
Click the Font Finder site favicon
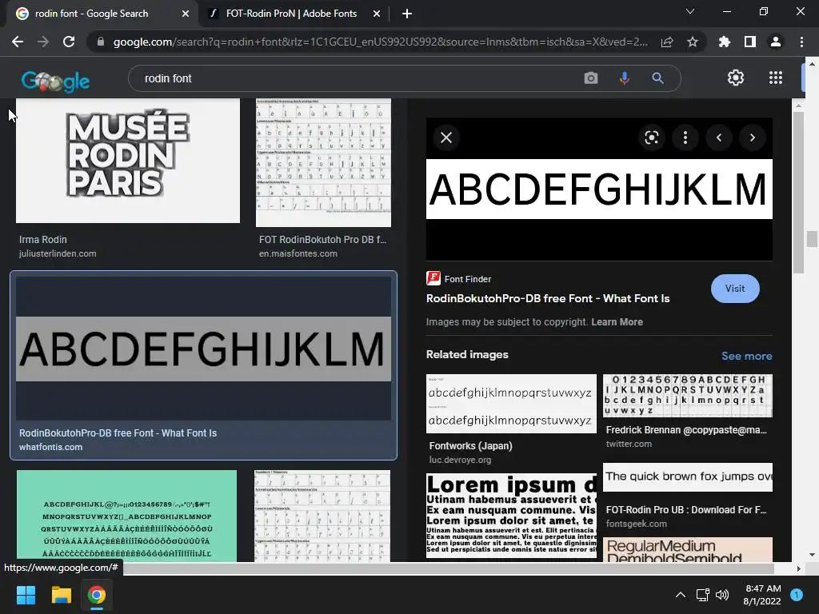(x=433, y=278)
